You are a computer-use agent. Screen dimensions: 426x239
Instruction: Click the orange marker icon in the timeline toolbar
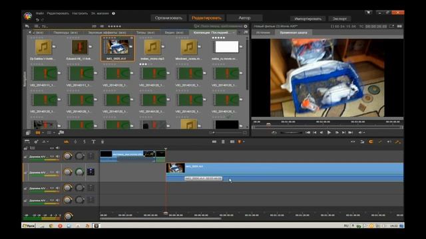(240, 141)
